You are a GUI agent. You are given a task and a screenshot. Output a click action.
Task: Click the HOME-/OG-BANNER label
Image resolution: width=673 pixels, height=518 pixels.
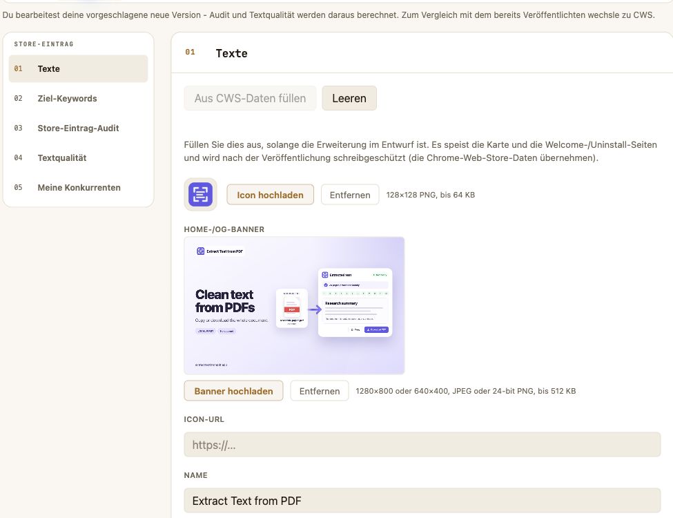[x=224, y=229]
